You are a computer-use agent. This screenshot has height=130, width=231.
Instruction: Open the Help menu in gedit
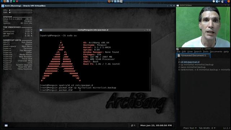(226, 52)
